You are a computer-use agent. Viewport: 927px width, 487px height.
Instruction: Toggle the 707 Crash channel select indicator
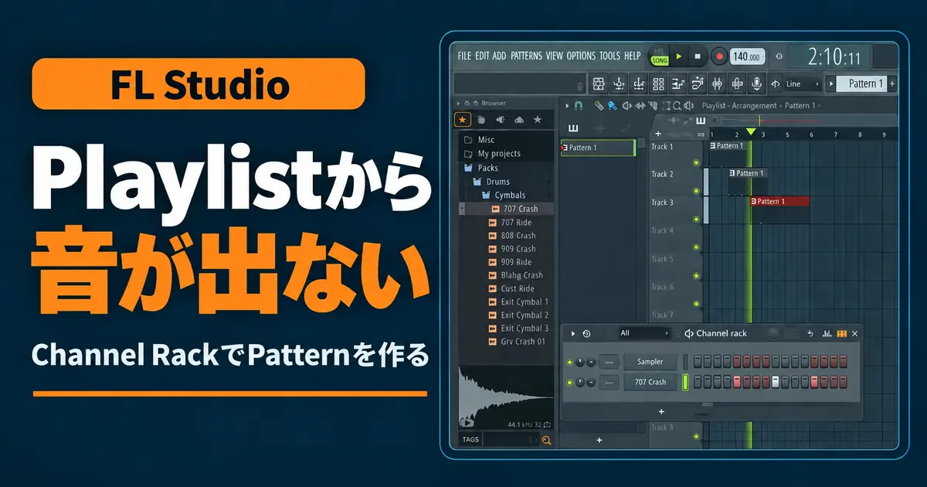pyautogui.click(x=685, y=382)
